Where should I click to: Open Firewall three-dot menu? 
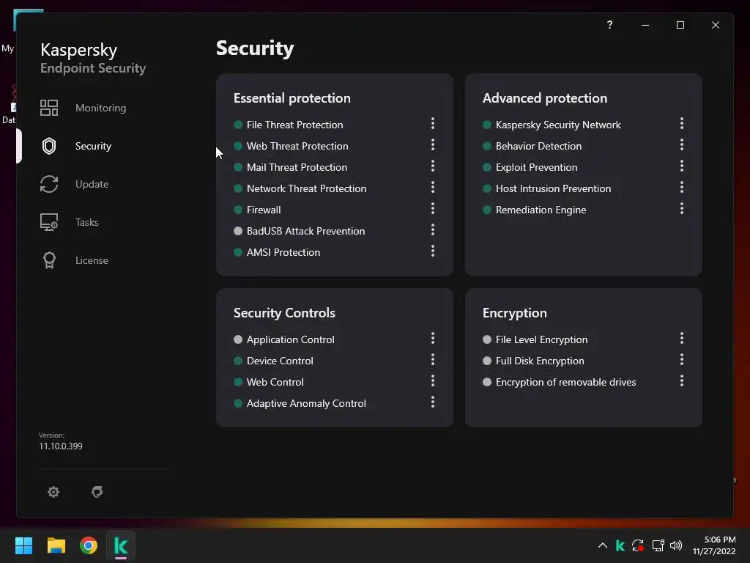pyautogui.click(x=433, y=208)
